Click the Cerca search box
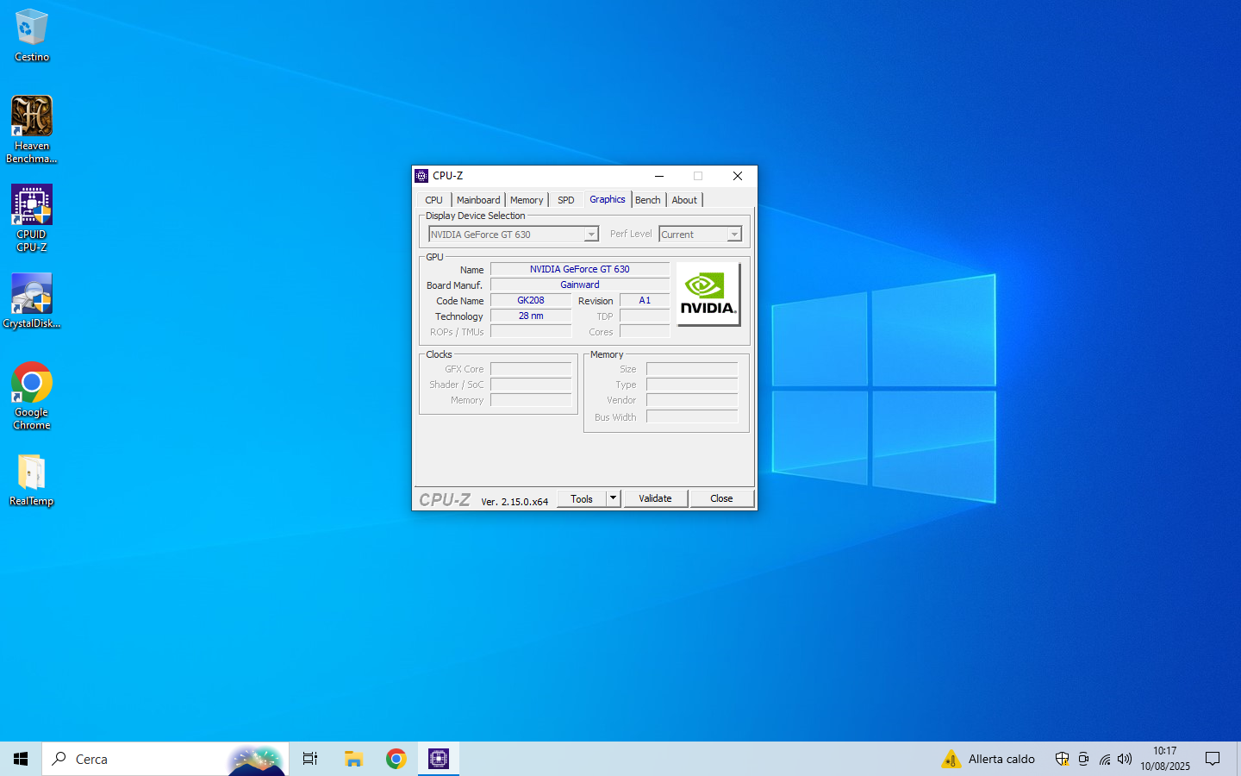 click(x=165, y=759)
